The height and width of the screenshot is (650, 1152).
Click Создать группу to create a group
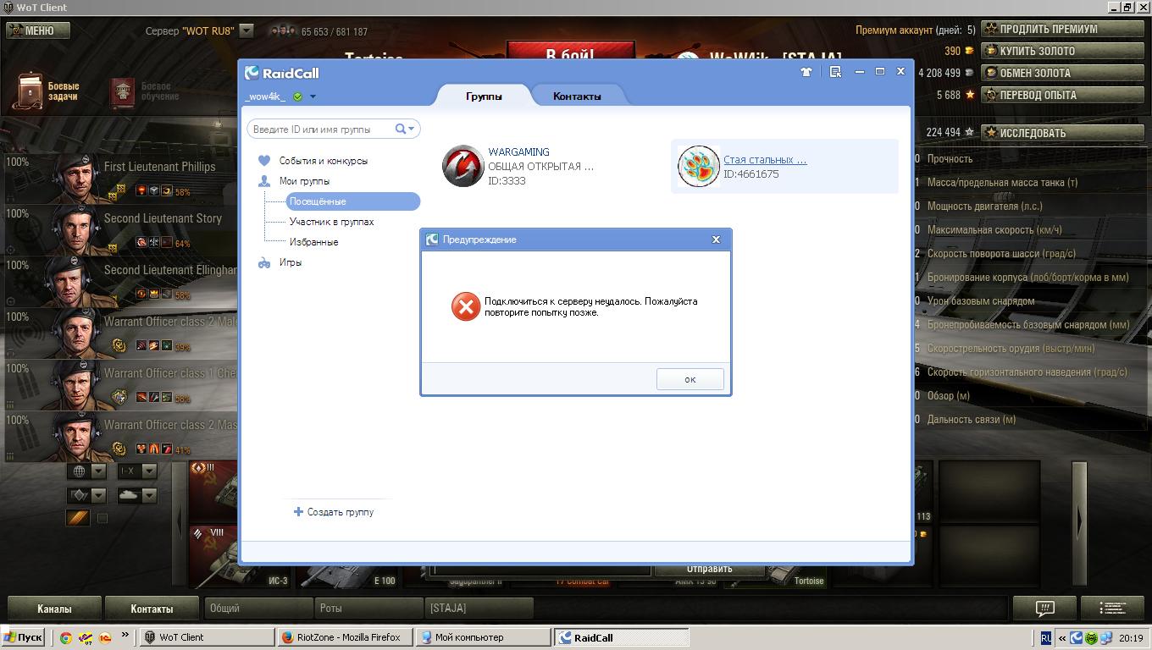pyautogui.click(x=334, y=512)
